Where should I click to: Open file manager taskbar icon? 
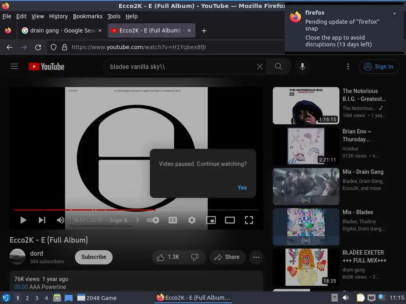tap(57, 298)
